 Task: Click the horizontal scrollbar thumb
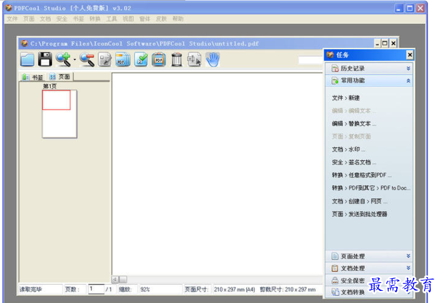(123, 279)
